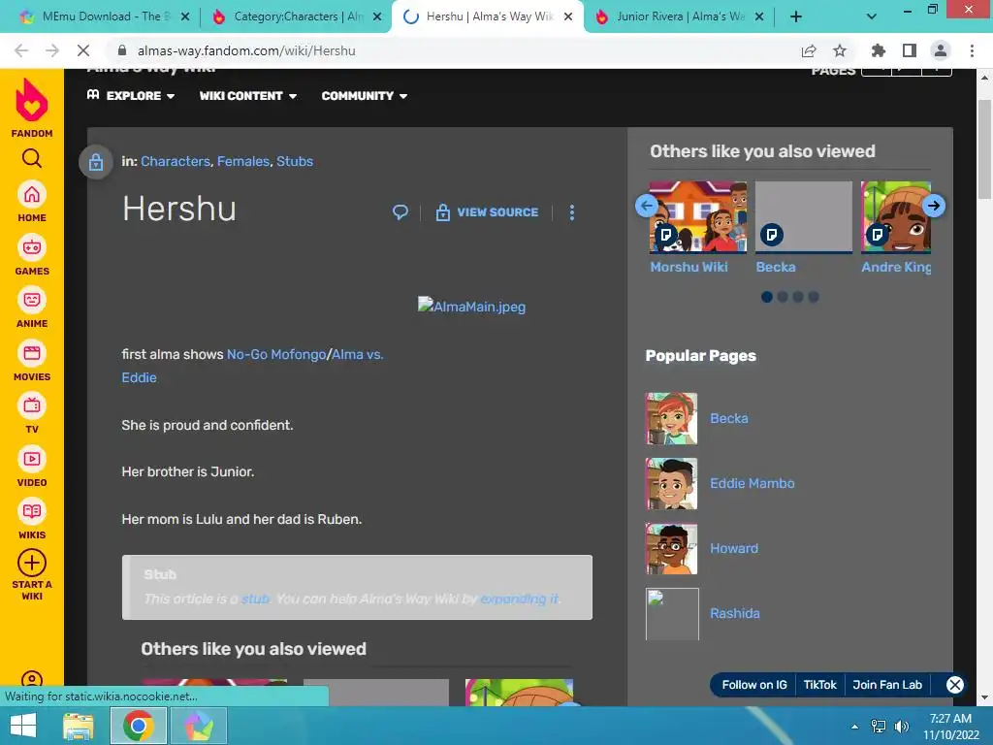Image resolution: width=993 pixels, height=745 pixels.
Task: Select the last carousel pagination dot
Action: tap(814, 297)
